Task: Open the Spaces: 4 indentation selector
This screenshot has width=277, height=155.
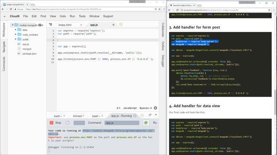Action: click(x=145, y=108)
